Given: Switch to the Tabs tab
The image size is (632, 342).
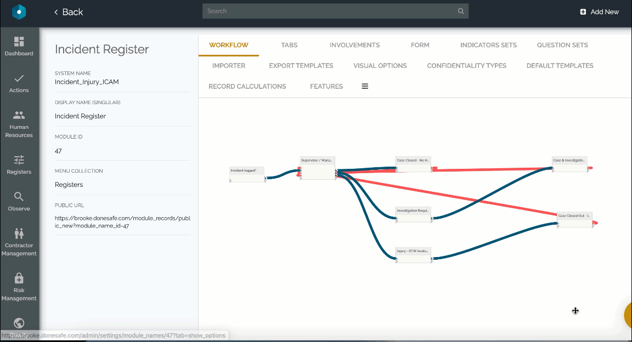Looking at the screenshot, I should tap(289, 45).
